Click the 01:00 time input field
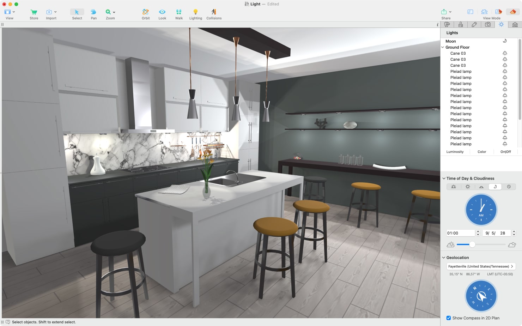 click(x=461, y=233)
